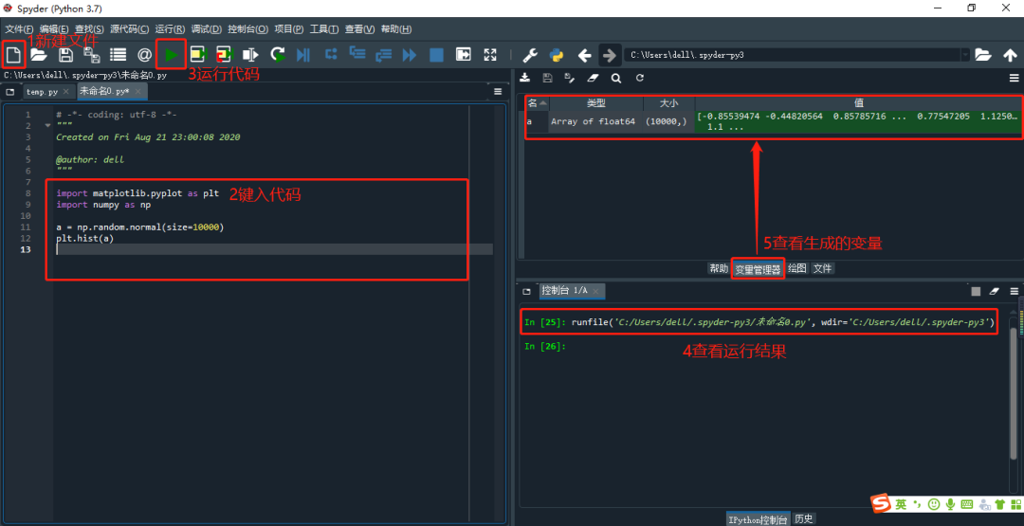The height and width of the screenshot is (526, 1024).
Task: Start debugging with the debug file icon
Action: (303, 56)
